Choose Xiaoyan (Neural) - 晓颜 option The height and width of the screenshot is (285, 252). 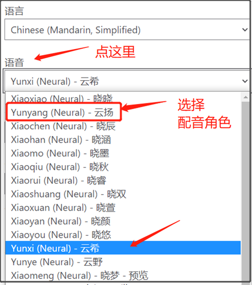123,221
